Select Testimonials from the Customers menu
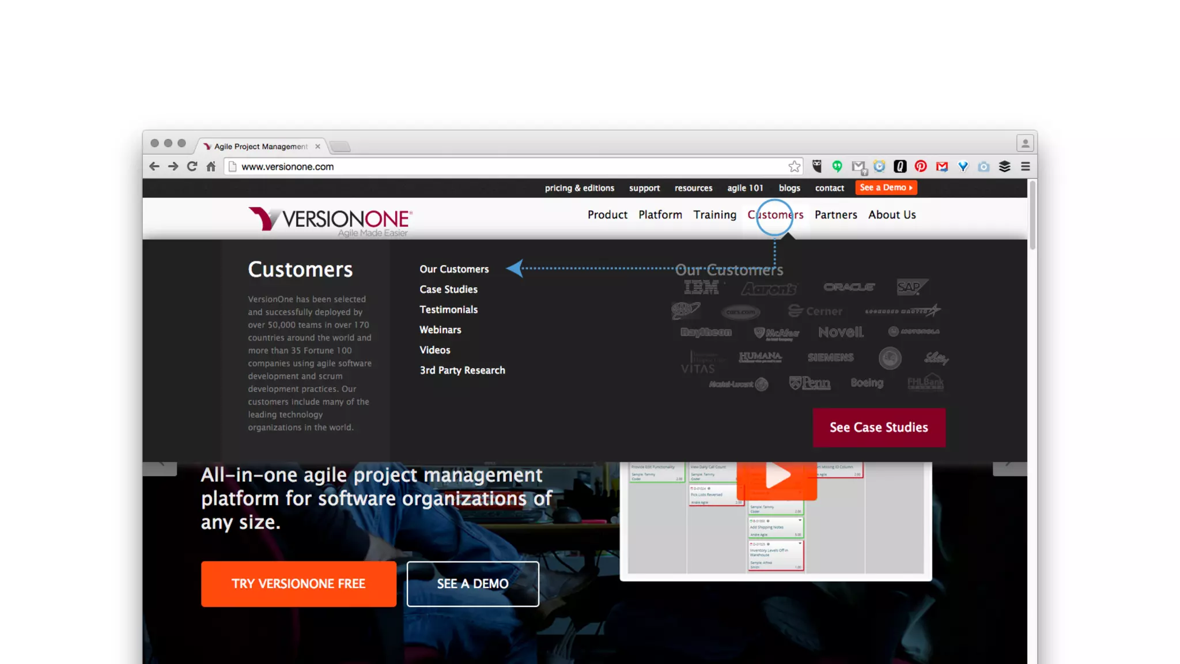The width and height of the screenshot is (1180, 664). pyautogui.click(x=448, y=310)
